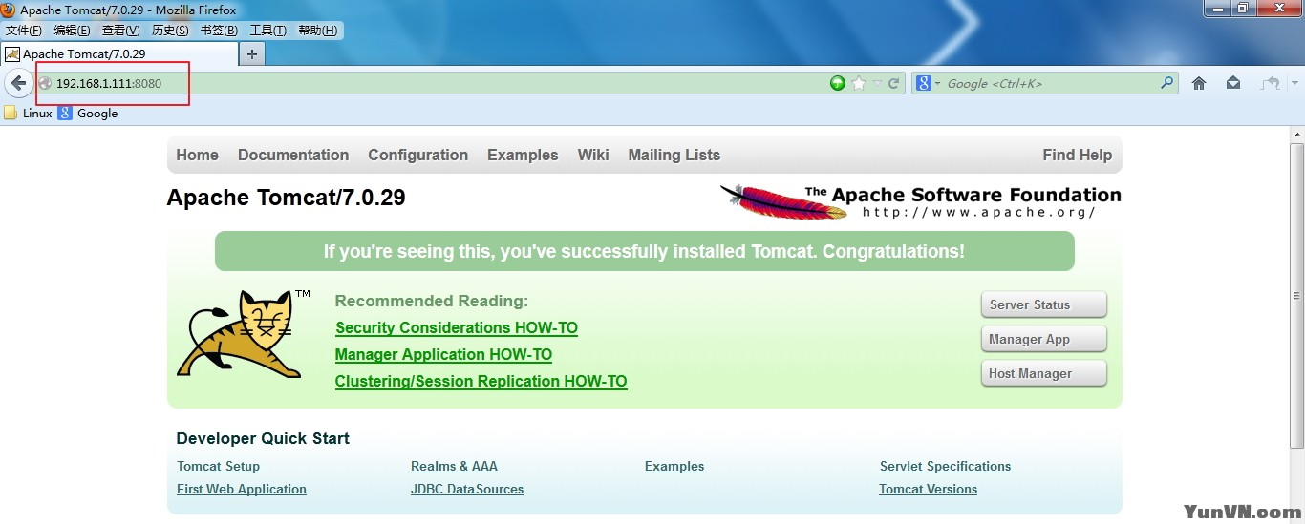
Task: Click the magnifying glass search icon
Action: point(1167,83)
